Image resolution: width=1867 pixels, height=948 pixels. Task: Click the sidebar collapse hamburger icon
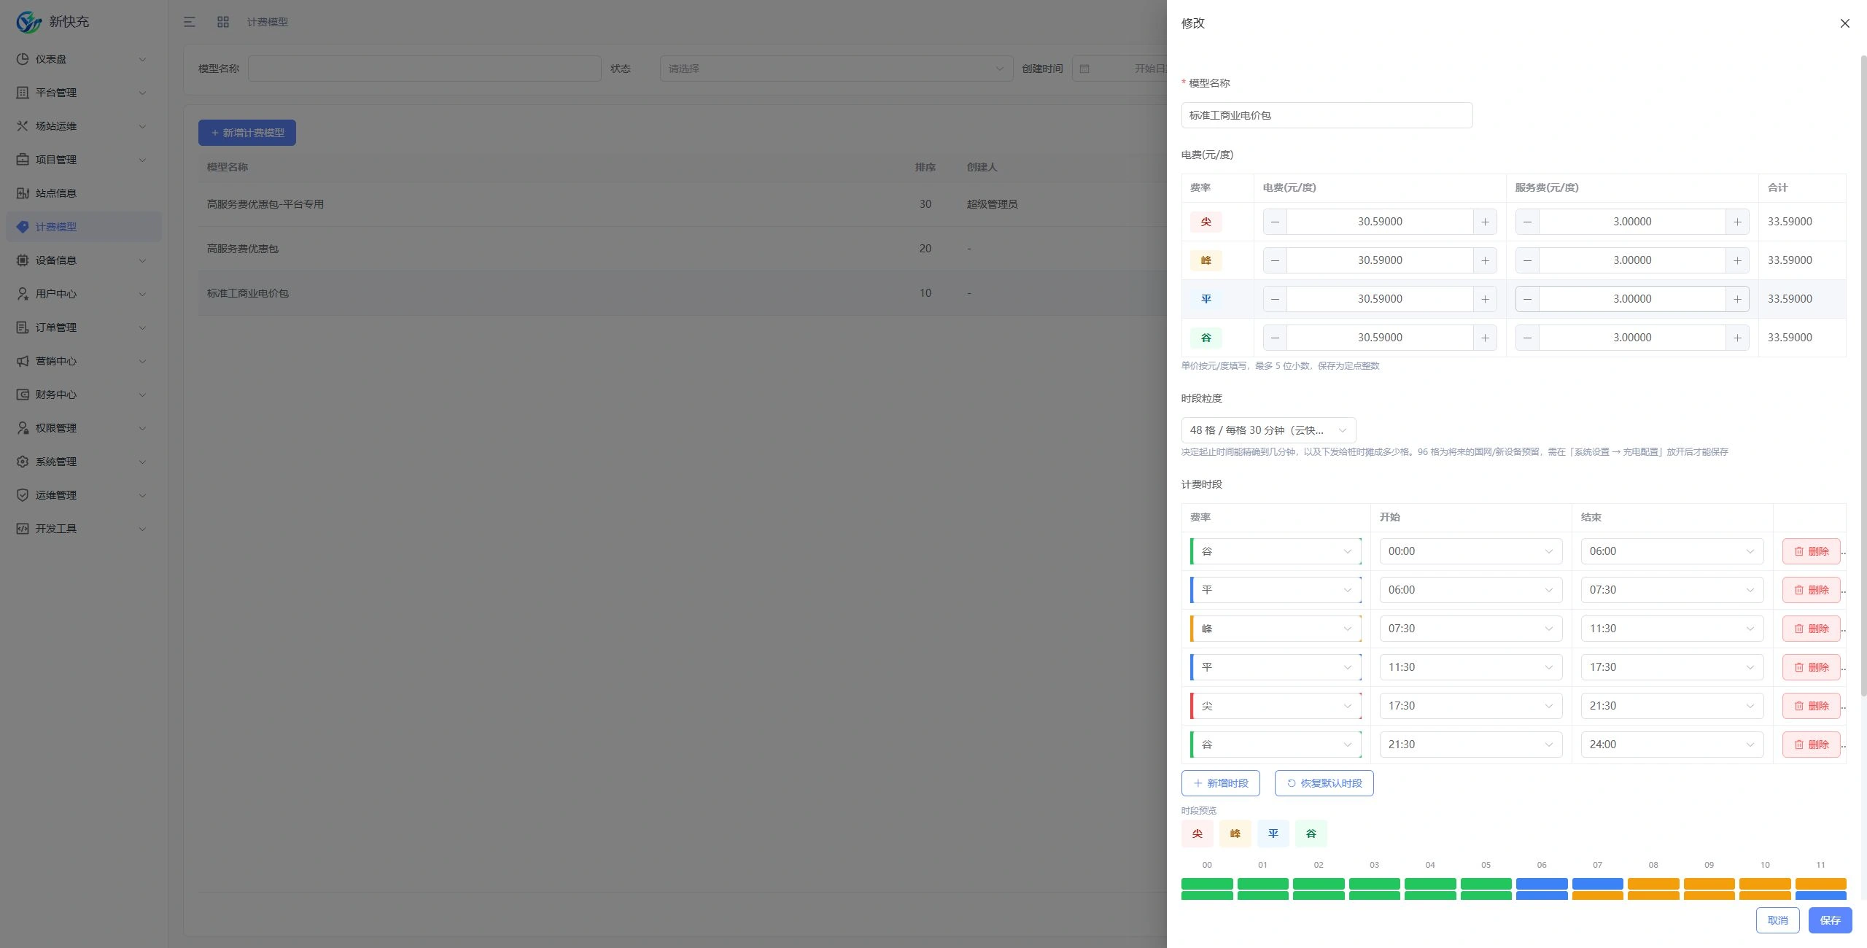tap(190, 22)
